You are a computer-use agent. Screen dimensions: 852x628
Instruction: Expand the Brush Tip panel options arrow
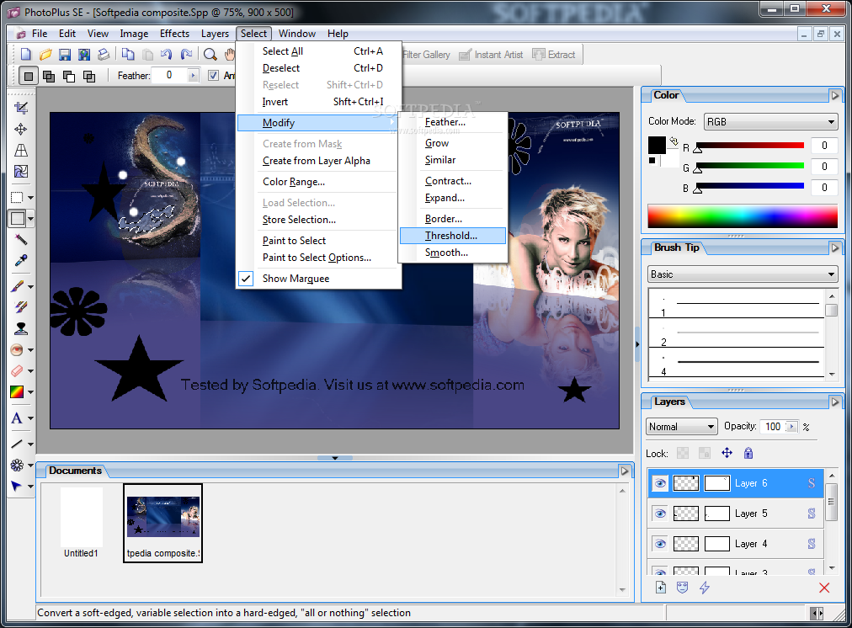pos(835,247)
